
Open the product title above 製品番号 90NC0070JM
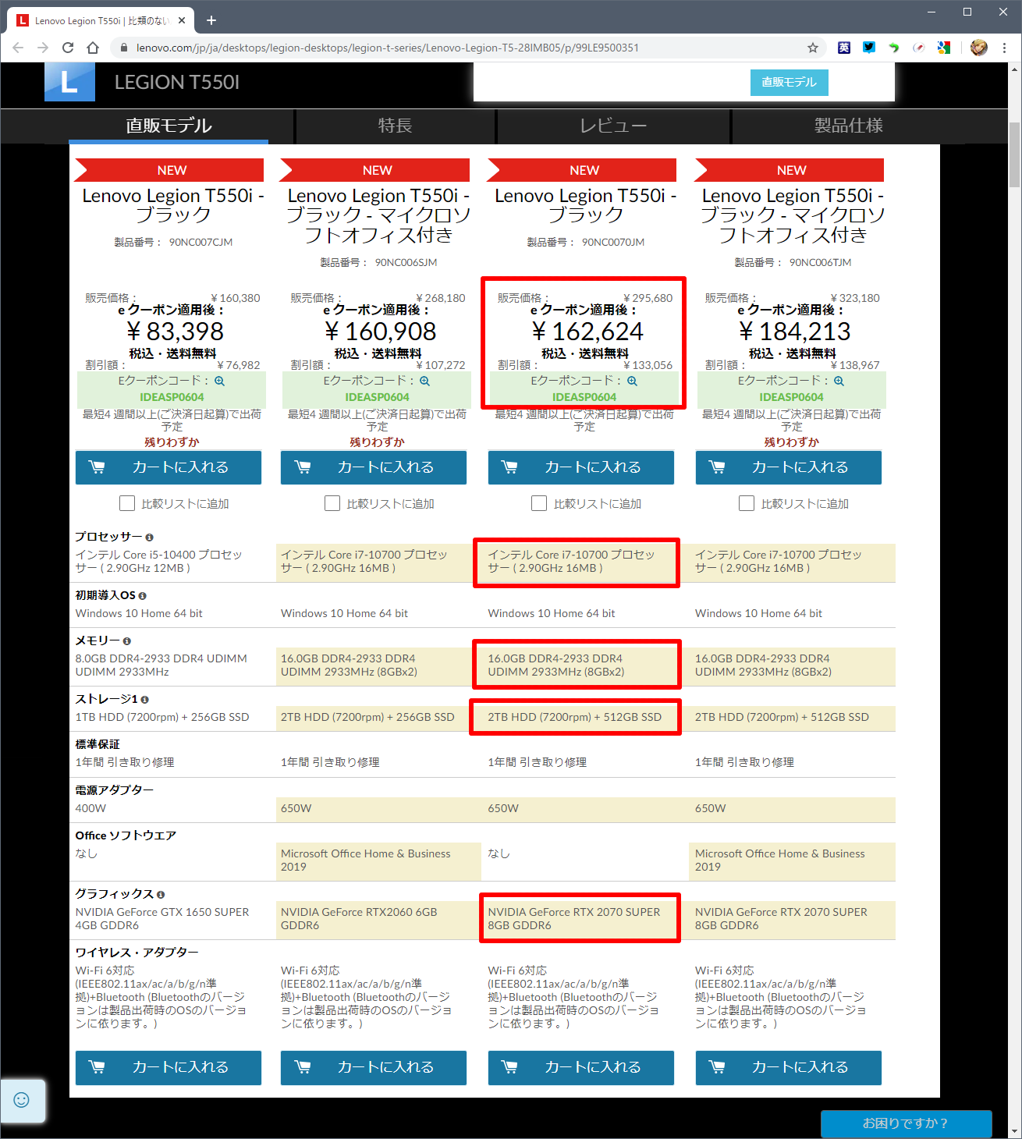(x=586, y=205)
